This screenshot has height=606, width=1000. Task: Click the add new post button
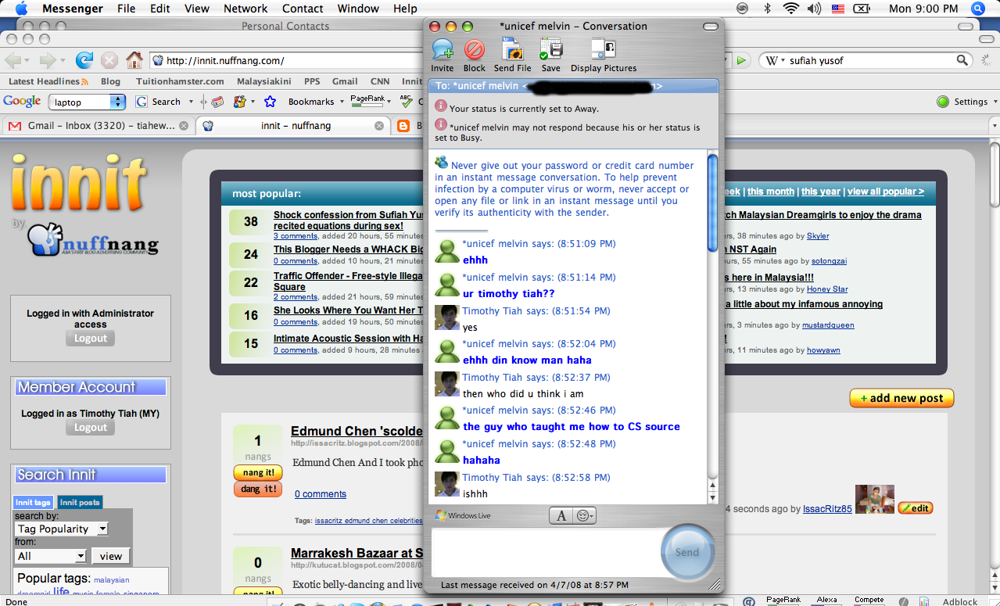901,398
